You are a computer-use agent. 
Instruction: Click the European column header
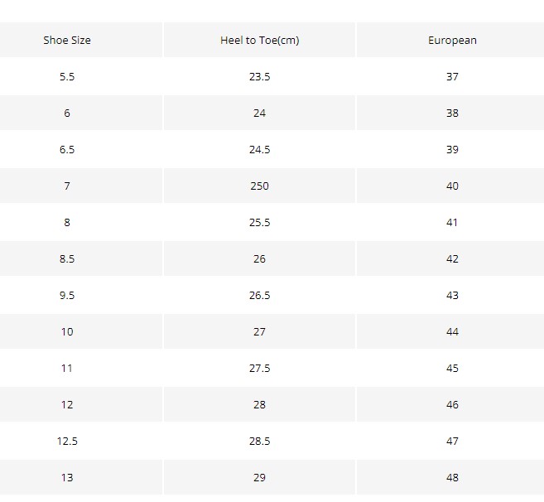tap(452, 41)
